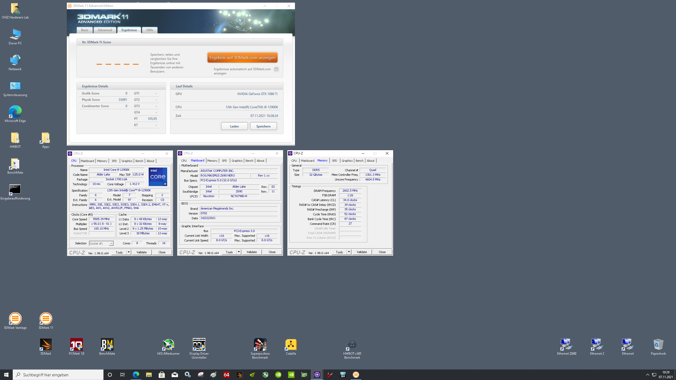Click the DRAM Frequency value 2602.5 MHz
This screenshot has height=380, width=676.
coord(350,191)
